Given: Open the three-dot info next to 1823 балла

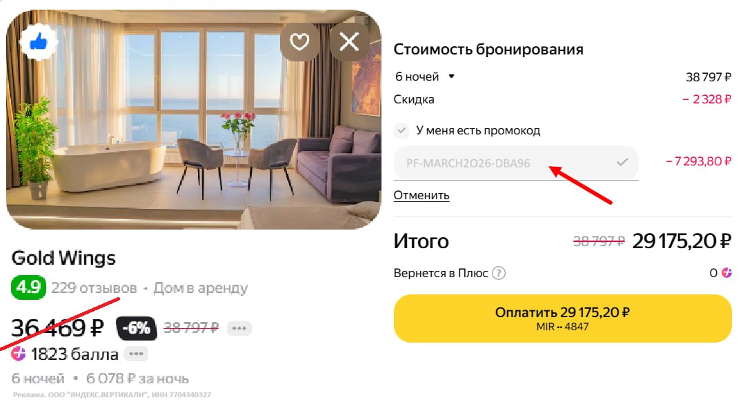Looking at the screenshot, I should pos(137,354).
